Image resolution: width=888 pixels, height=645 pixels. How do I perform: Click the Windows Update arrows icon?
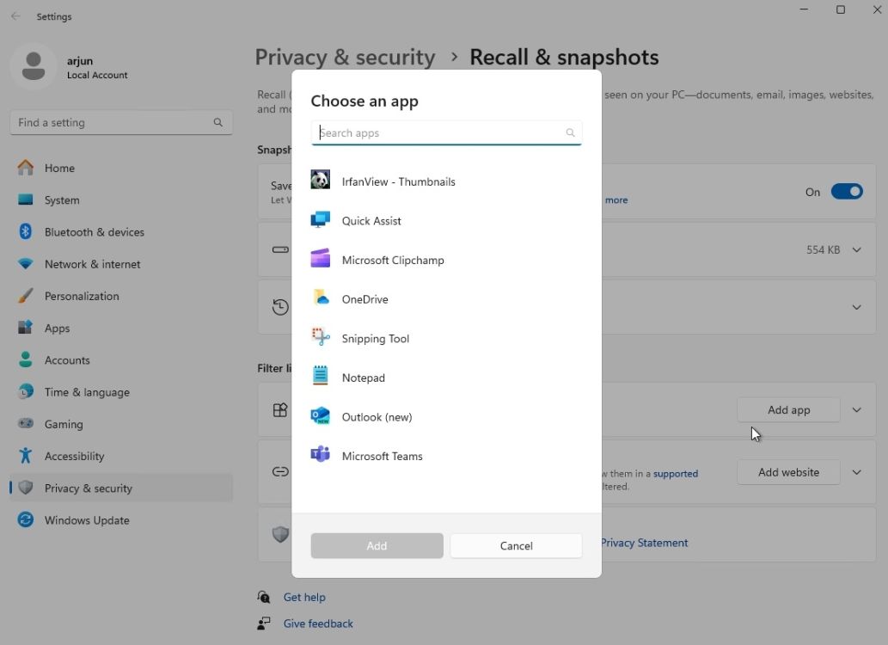[x=26, y=519]
